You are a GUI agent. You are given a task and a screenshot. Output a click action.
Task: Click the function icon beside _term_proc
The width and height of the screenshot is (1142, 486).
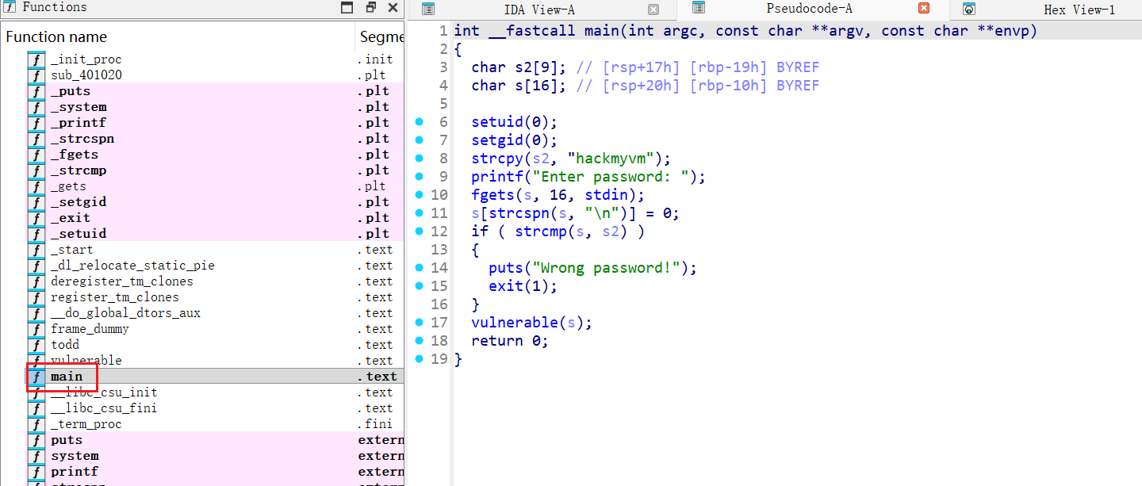click(x=36, y=424)
